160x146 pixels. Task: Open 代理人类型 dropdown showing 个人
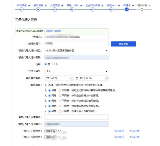click(76, 71)
